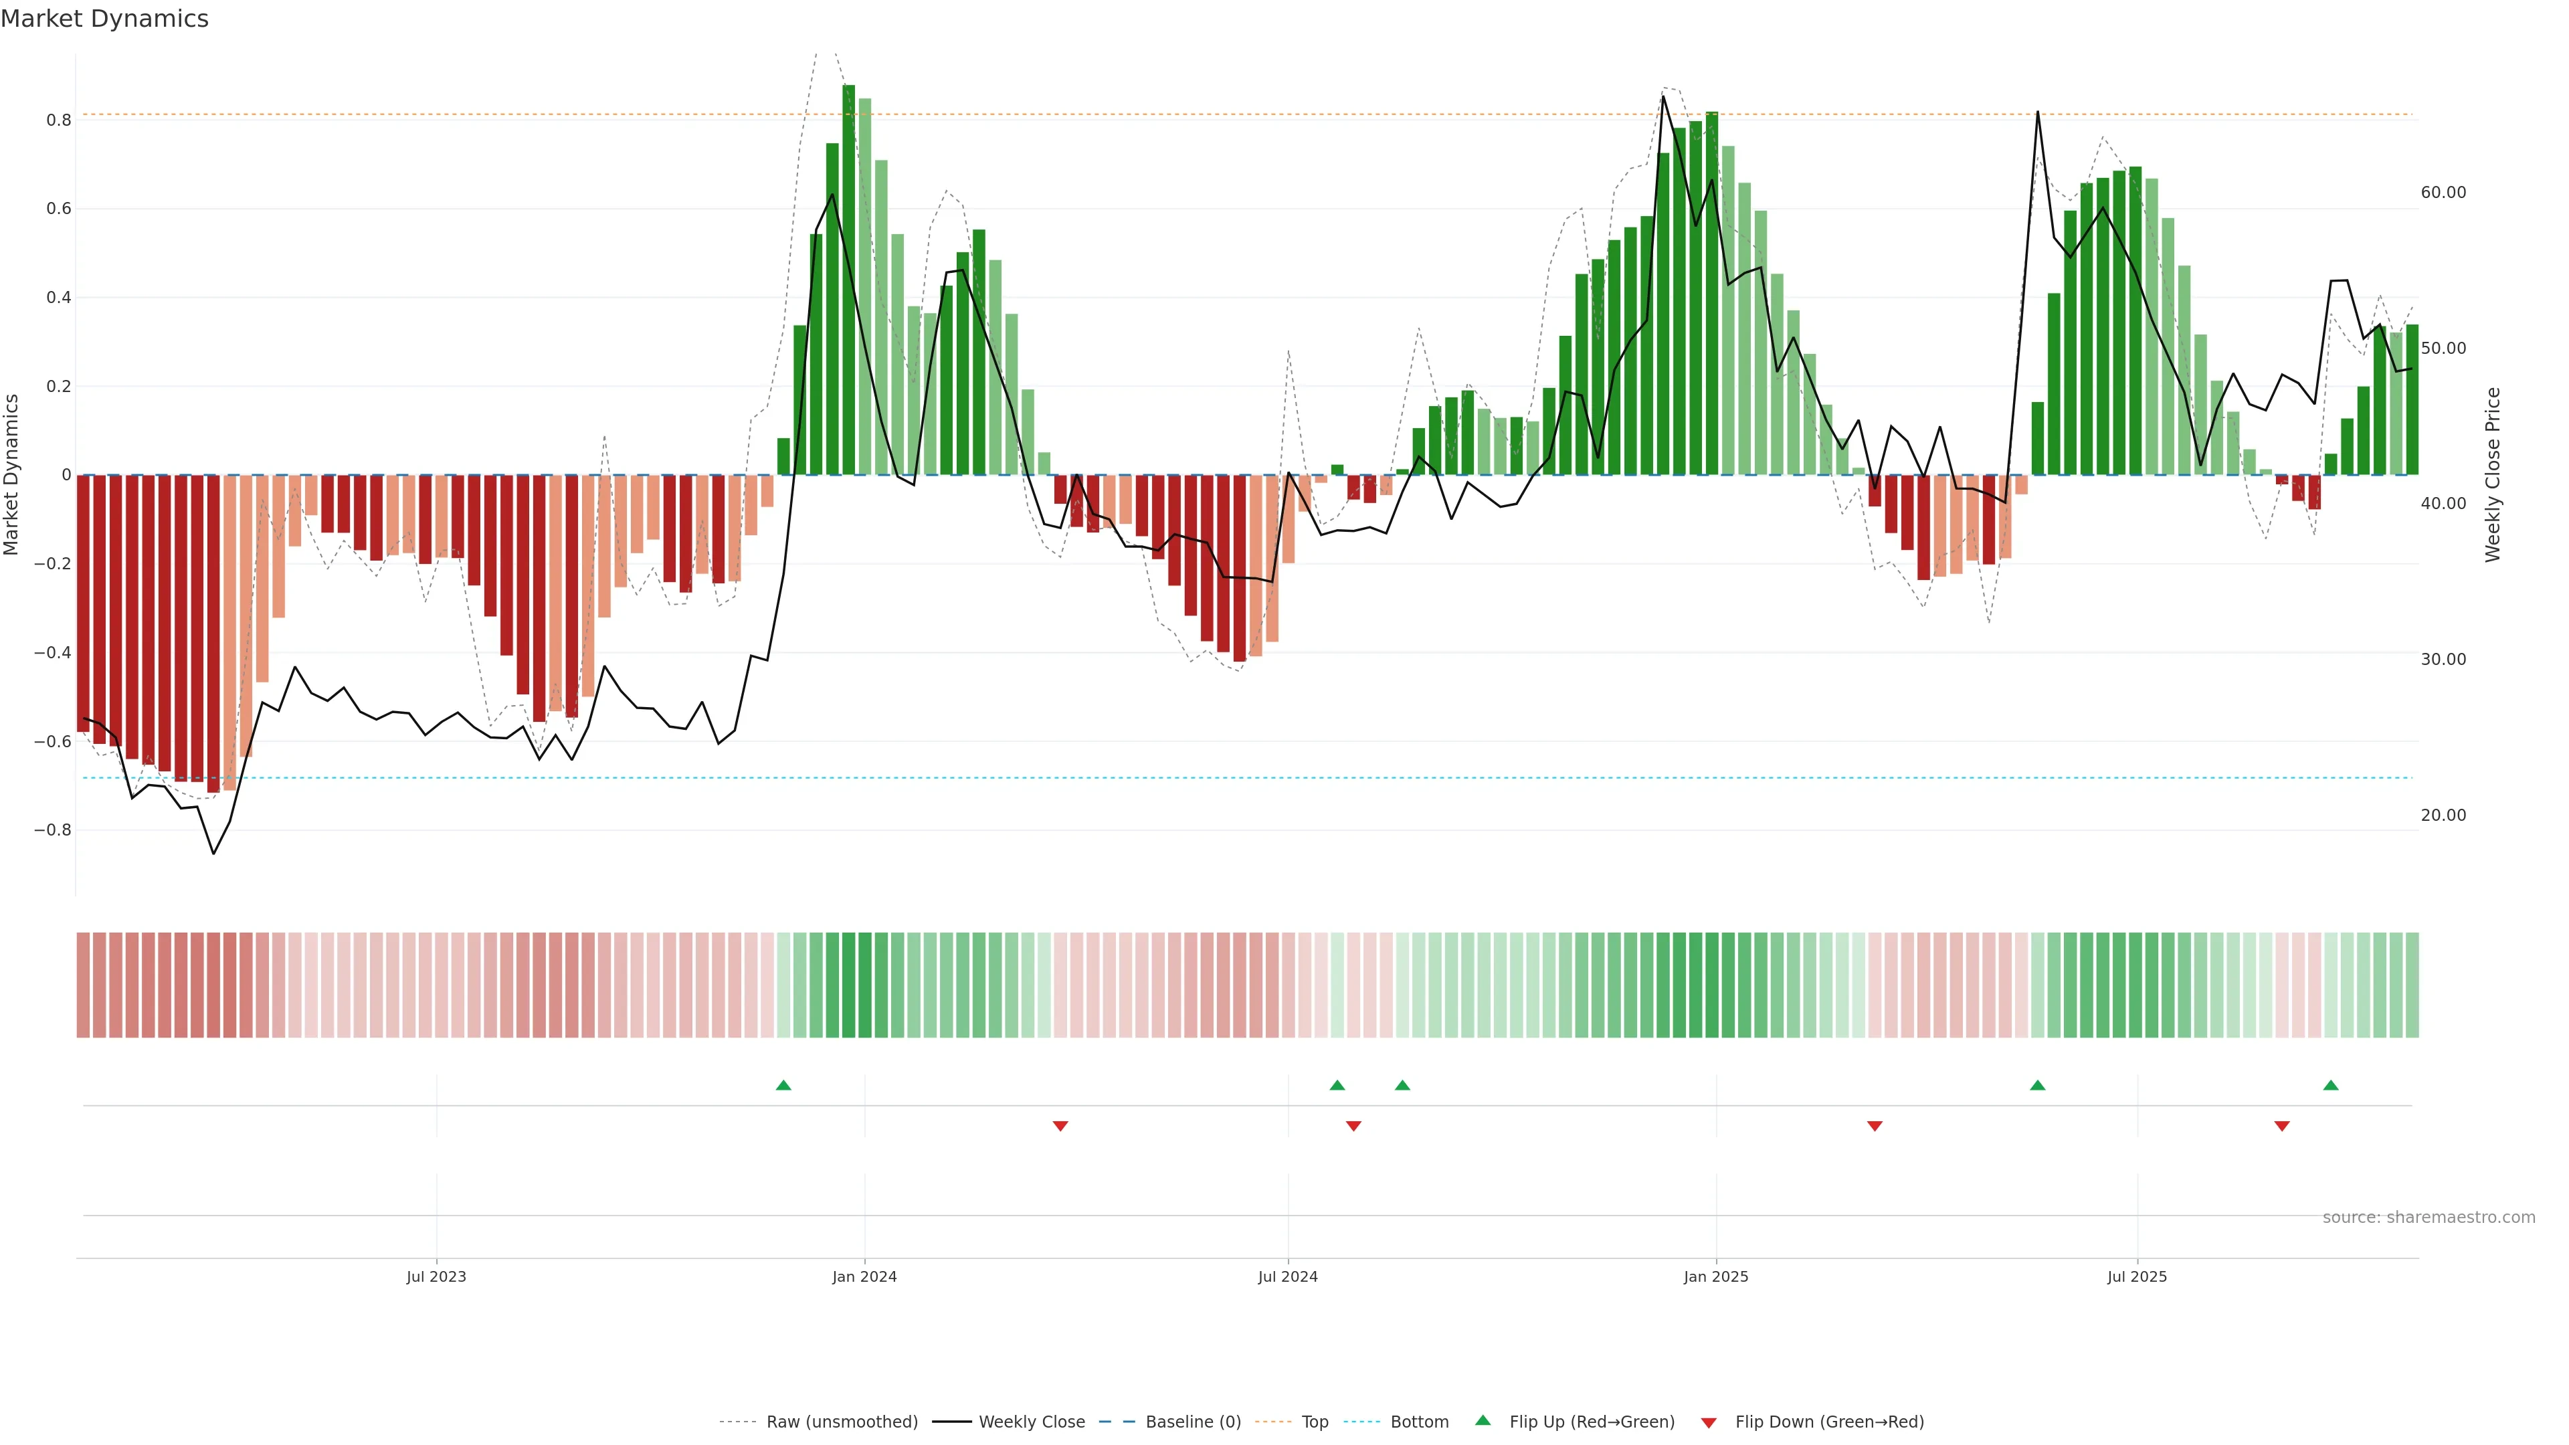The height and width of the screenshot is (1445, 2569).
Task: Hide the Bottom threshold legend entry
Action: click(x=1419, y=1422)
